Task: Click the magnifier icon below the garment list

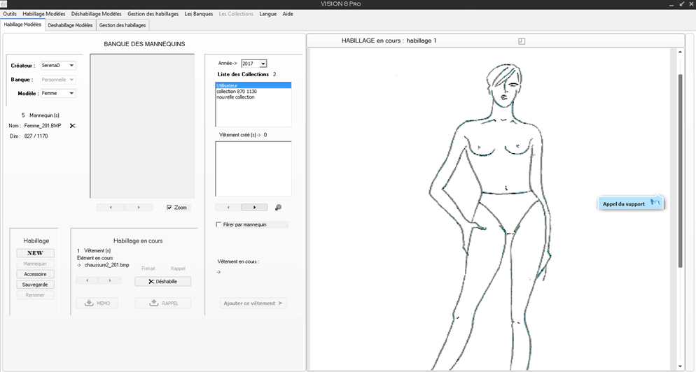Action: click(278, 208)
